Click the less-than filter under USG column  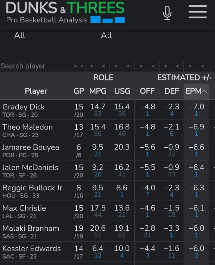(x=128, y=66)
